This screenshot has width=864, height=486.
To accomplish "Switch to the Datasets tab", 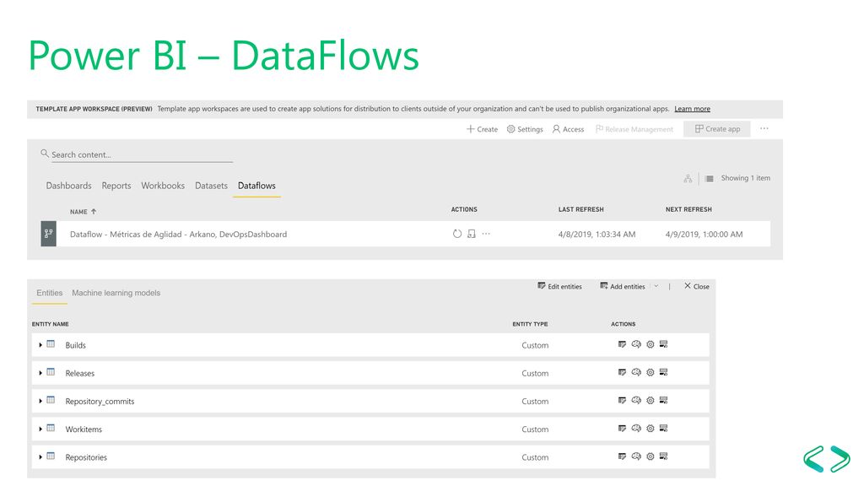I will click(211, 186).
